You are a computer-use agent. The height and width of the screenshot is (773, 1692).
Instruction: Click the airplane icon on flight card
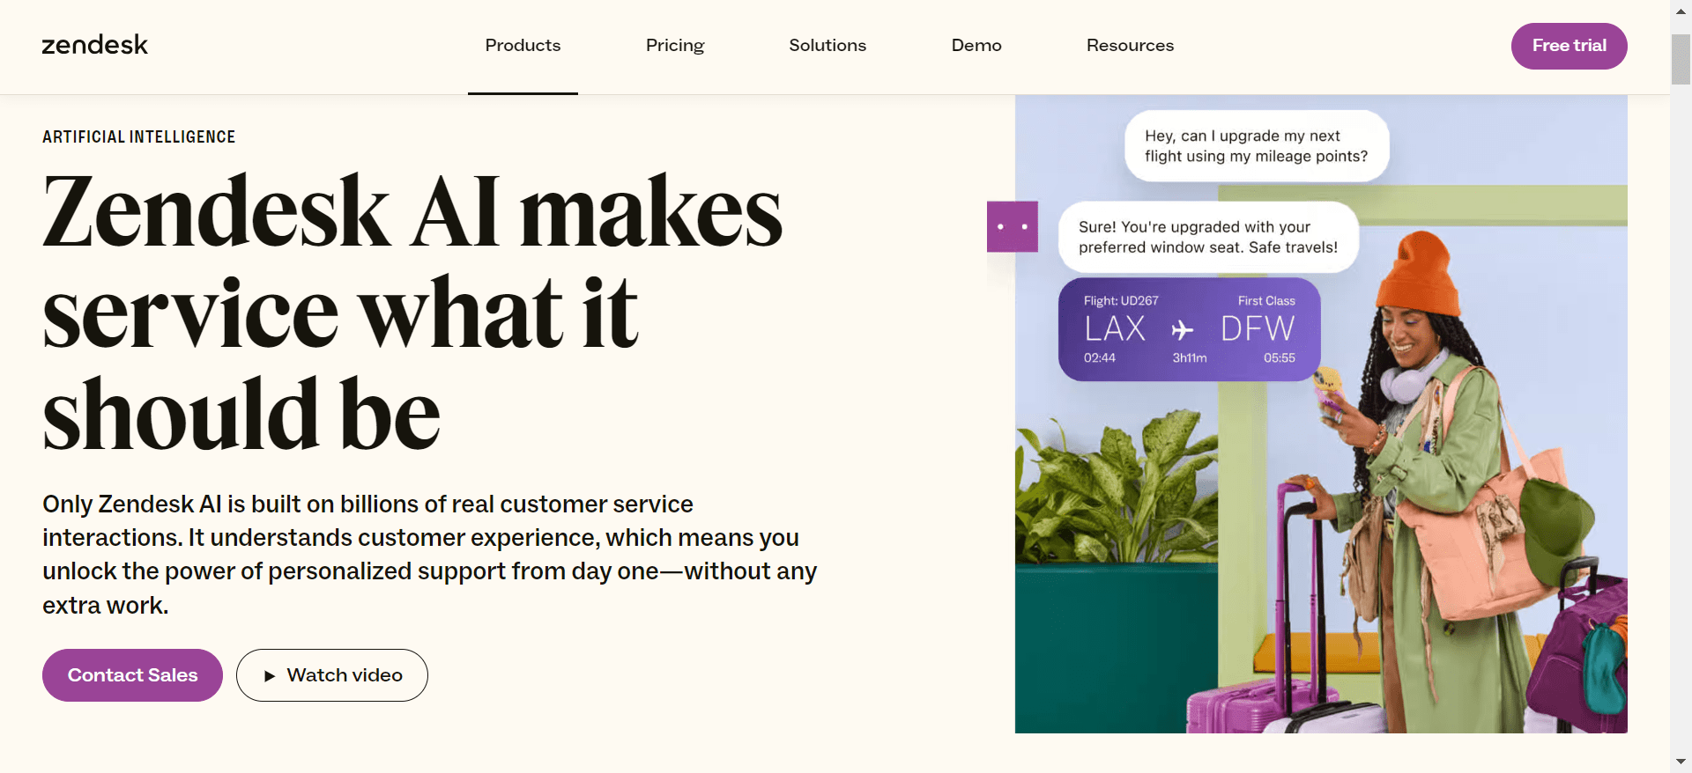(1183, 330)
